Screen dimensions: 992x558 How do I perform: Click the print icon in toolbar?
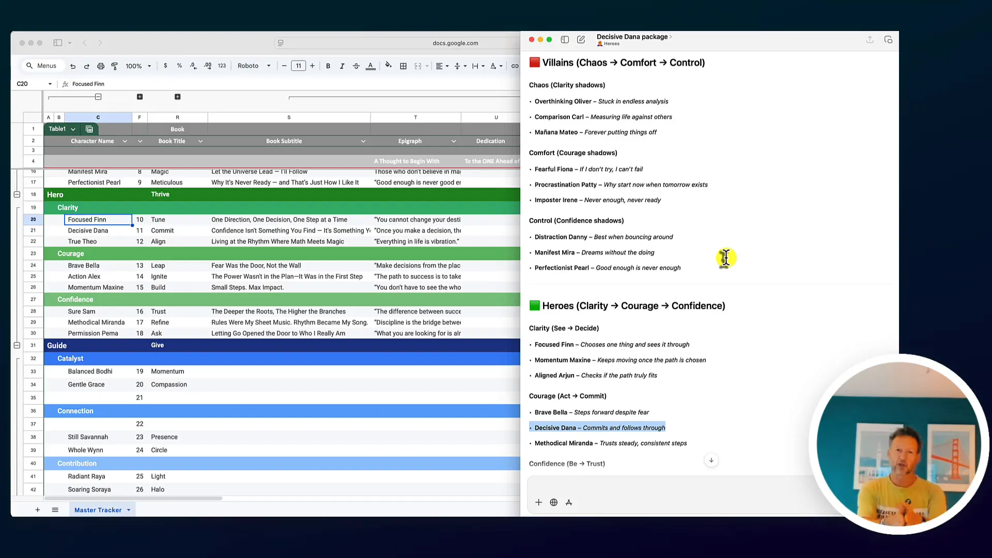[101, 66]
